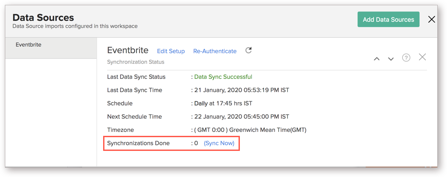The image size is (447, 177).
Task: Select Eventbrite in the data source list
Action: (51, 48)
